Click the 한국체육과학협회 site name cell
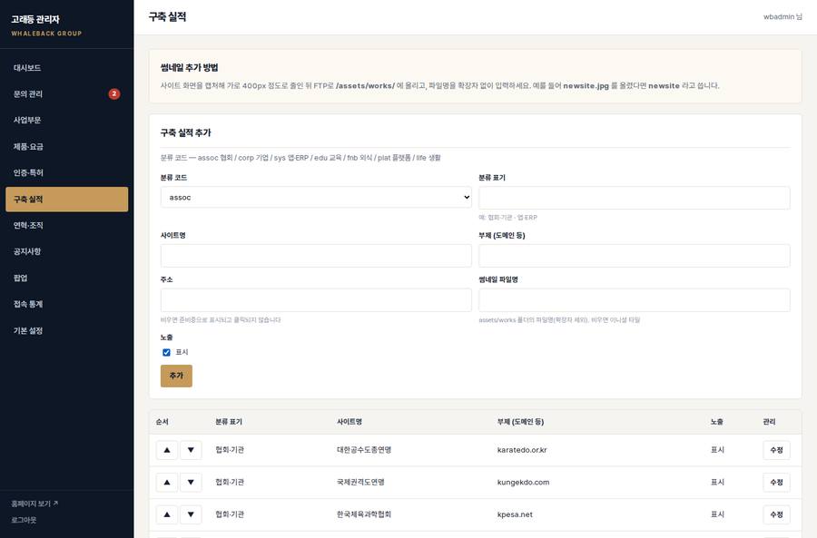817x538 pixels. point(364,514)
